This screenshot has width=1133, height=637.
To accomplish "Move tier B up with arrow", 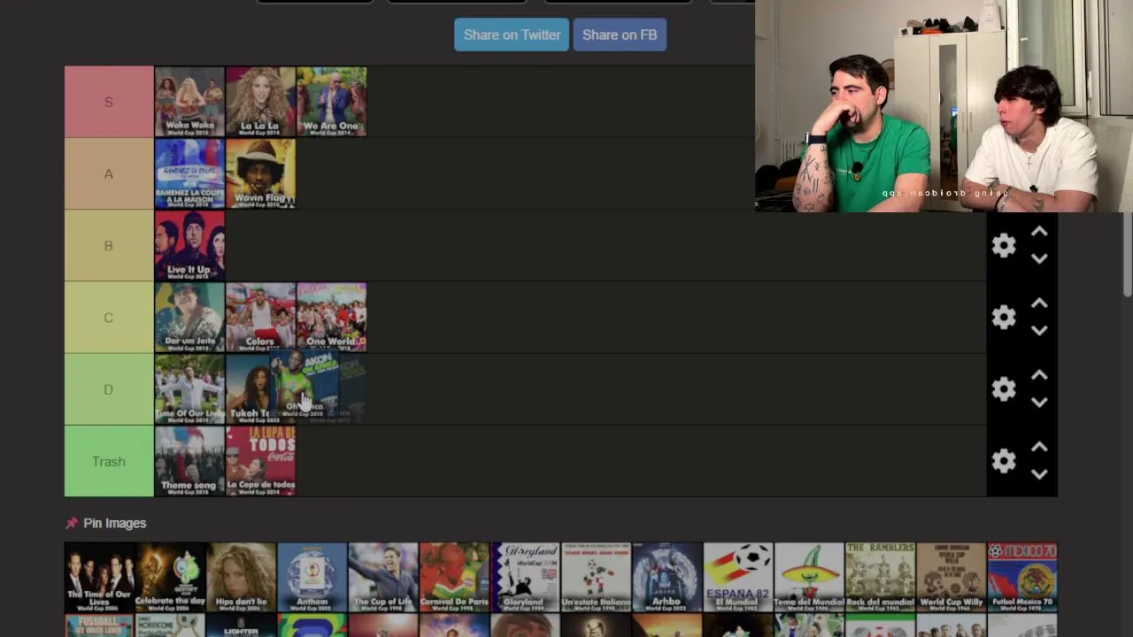I will [x=1039, y=232].
